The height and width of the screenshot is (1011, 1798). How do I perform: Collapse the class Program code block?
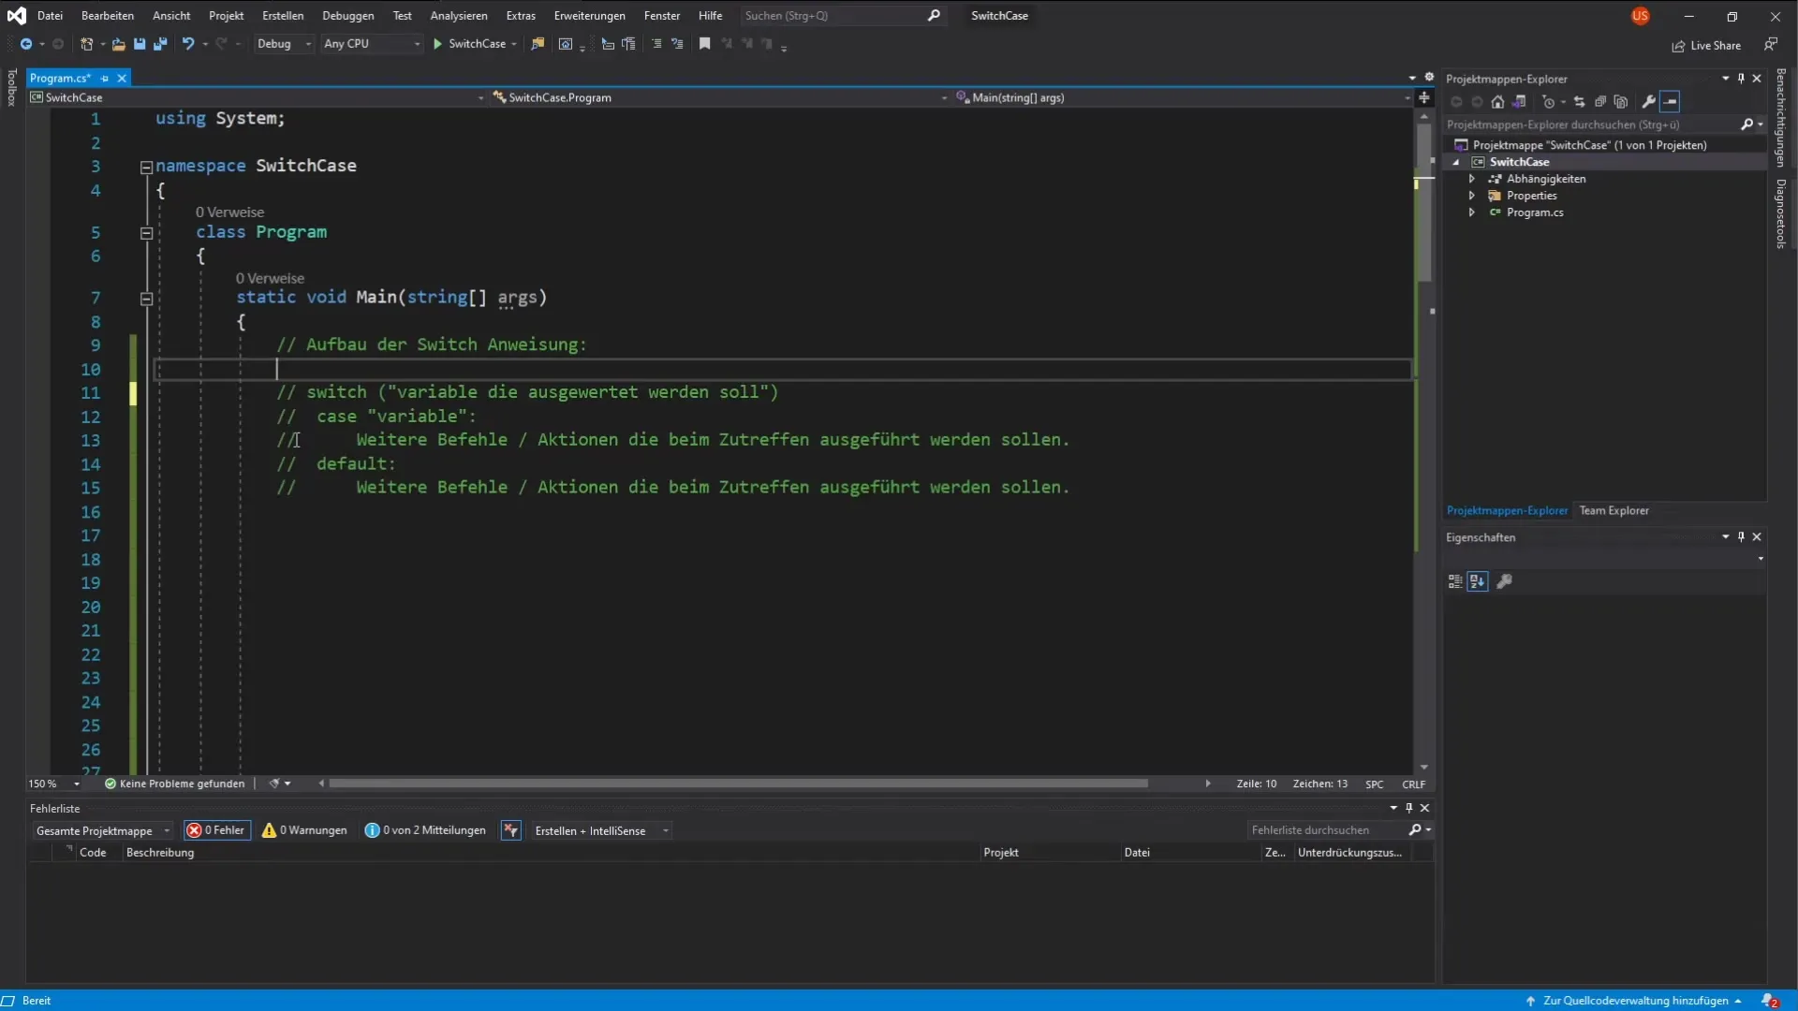[146, 233]
